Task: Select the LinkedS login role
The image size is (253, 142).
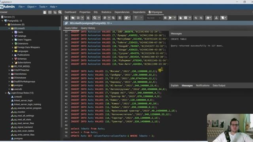Action: coord(18,97)
